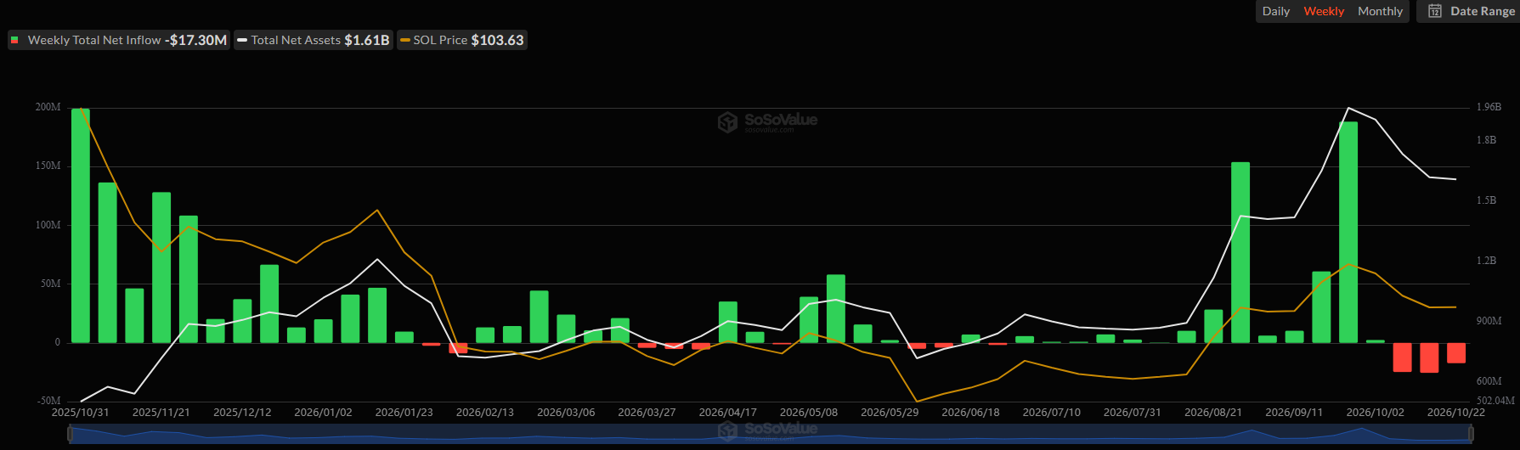Click the 2026/05/29 x-axis label
This screenshot has width=1520, height=450.
pos(890,413)
